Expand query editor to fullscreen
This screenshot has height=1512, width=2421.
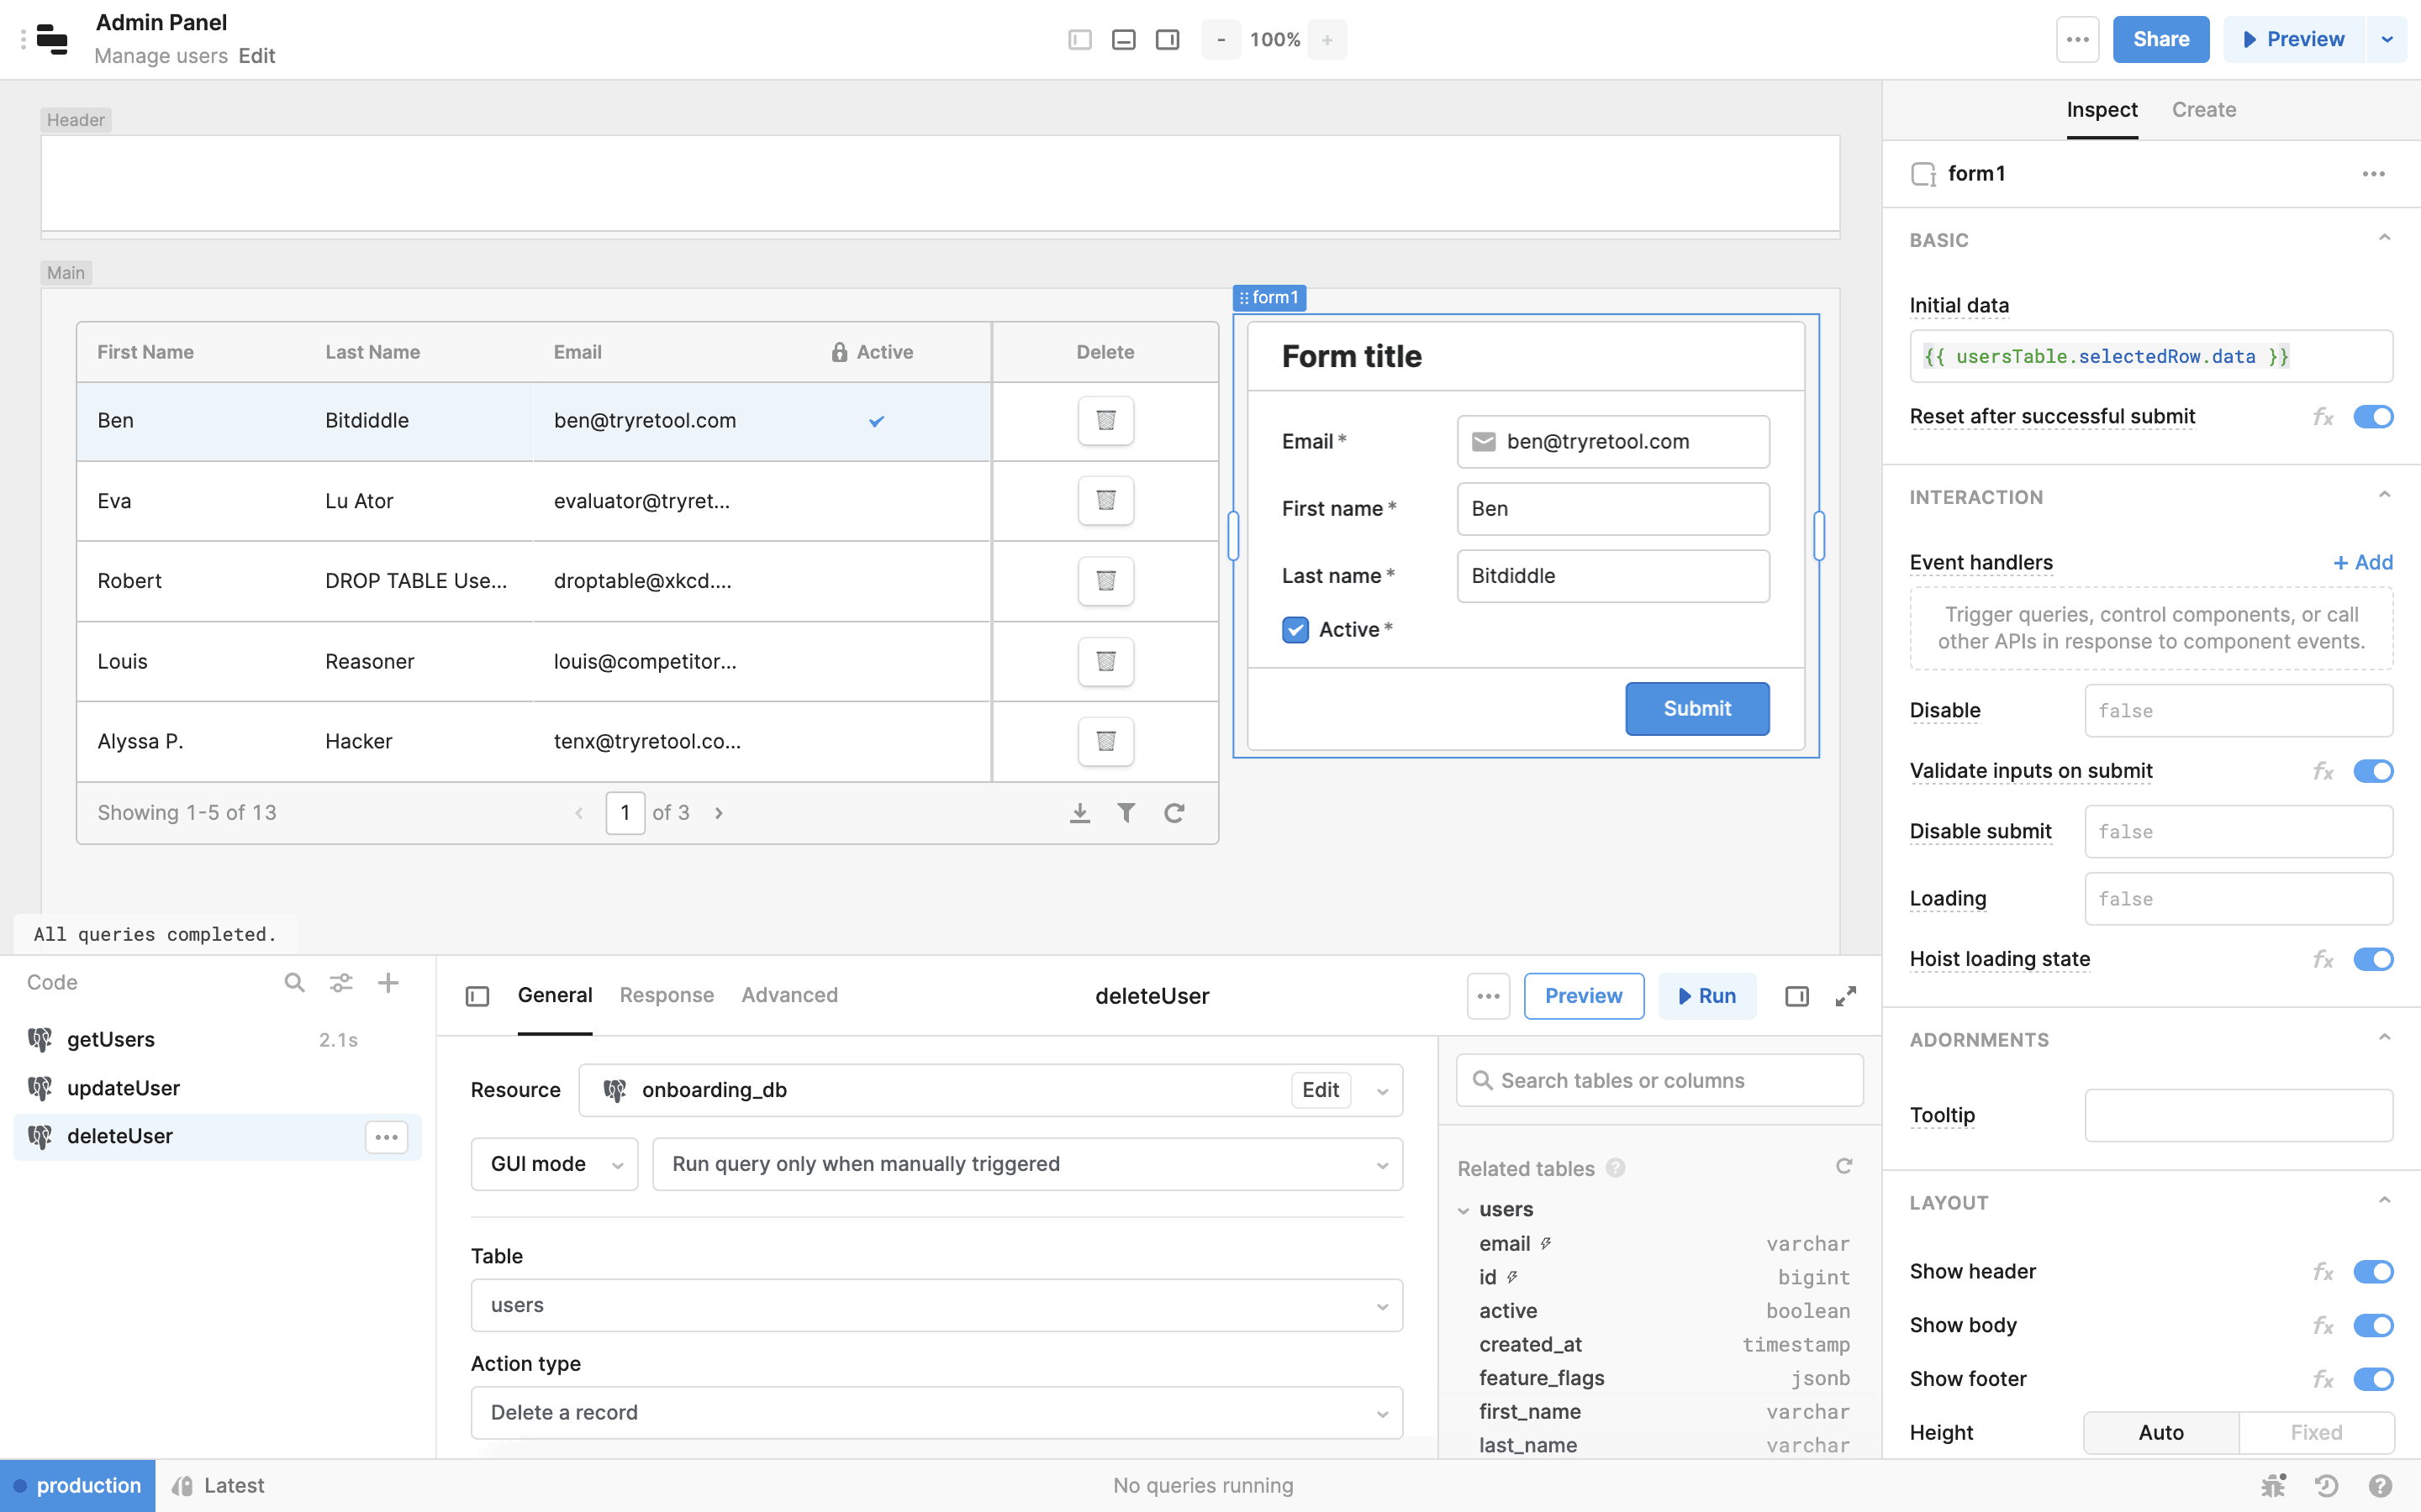coord(1846,996)
